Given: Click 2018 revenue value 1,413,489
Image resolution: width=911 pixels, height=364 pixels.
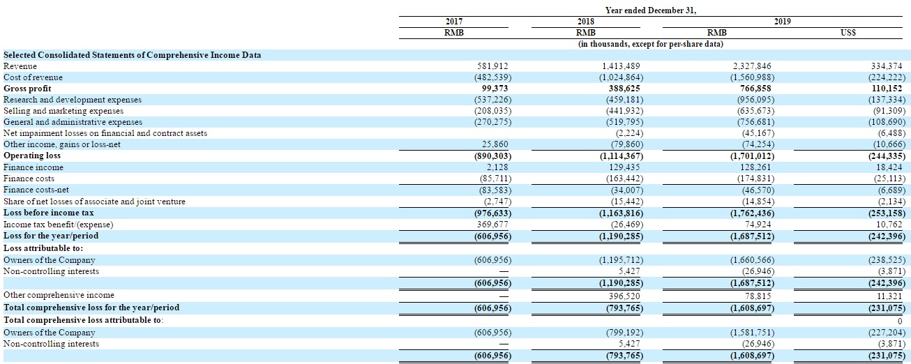Looking at the screenshot, I should pos(622,66).
